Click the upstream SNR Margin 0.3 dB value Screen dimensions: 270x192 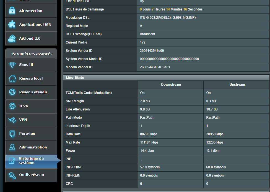(211, 101)
